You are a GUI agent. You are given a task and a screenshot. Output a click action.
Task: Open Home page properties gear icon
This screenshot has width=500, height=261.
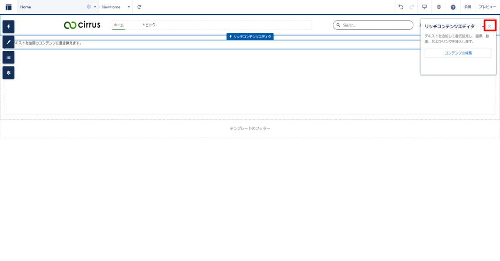pos(88,7)
